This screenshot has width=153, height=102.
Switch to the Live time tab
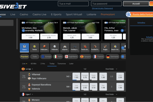coord(24,64)
